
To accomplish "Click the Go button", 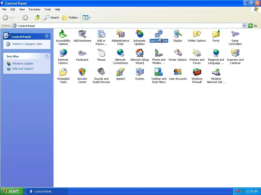I will pyautogui.click(x=253, y=26).
